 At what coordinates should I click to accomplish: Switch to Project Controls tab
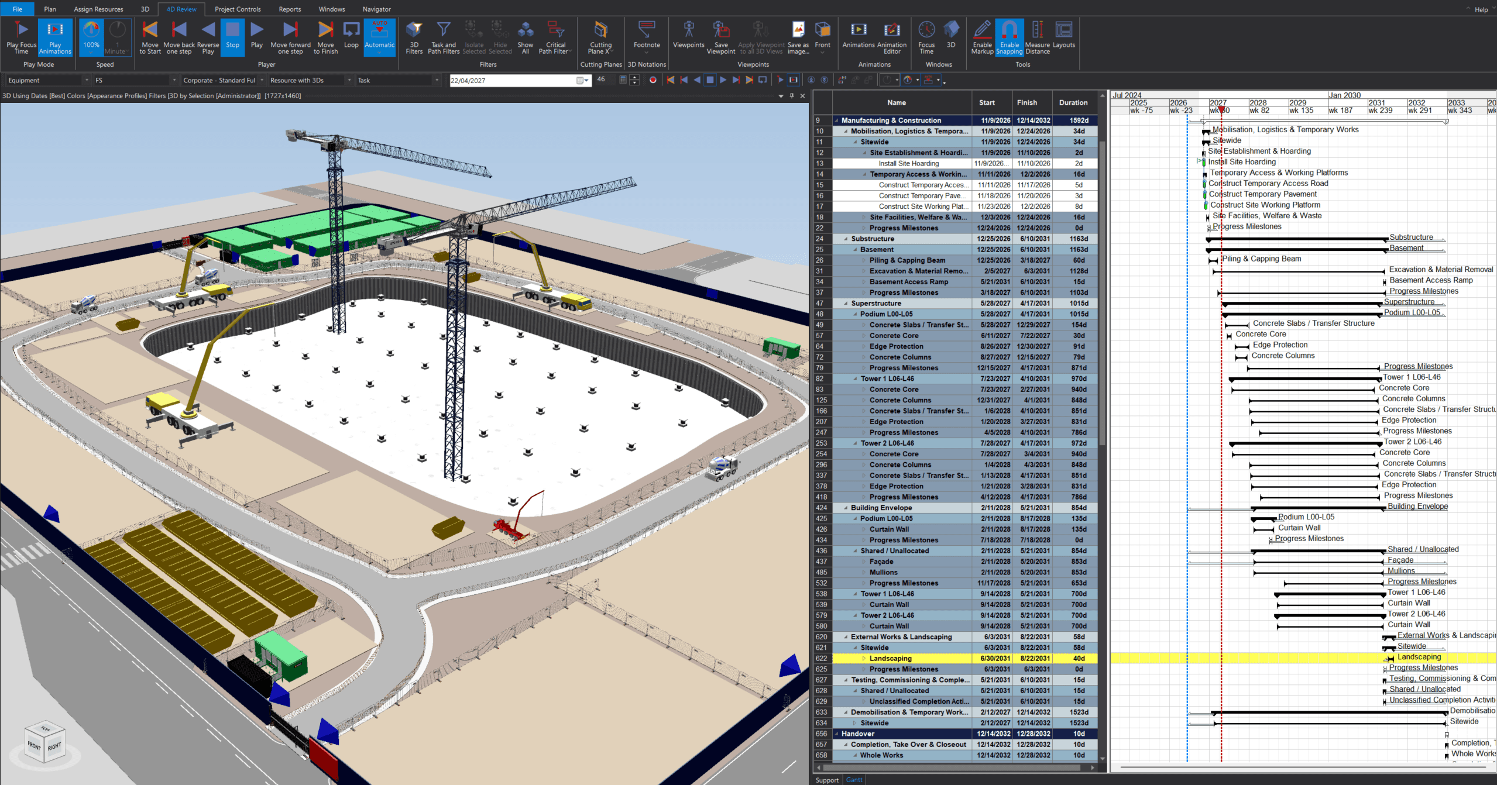pyautogui.click(x=238, y=9)
